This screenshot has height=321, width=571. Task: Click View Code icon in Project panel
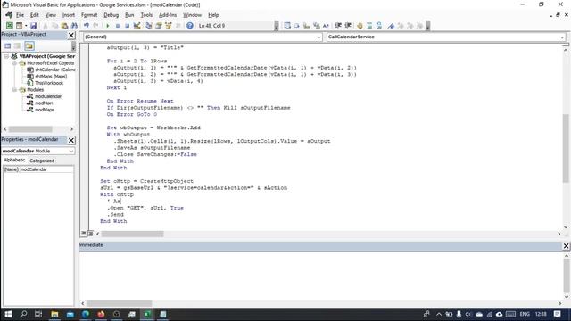8,45
